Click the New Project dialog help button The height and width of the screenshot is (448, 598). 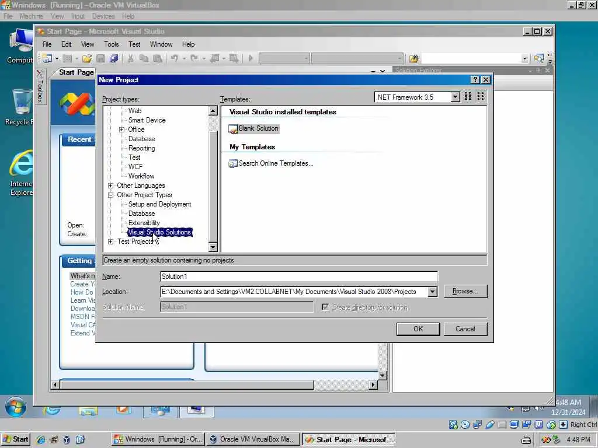coord(475,79)
